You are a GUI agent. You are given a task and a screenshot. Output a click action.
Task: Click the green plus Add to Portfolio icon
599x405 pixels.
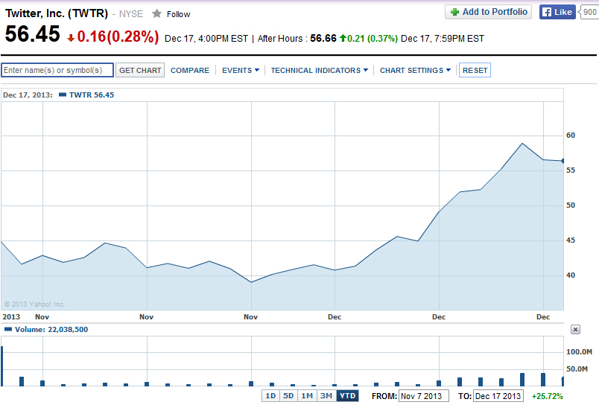tap(454, 12)
